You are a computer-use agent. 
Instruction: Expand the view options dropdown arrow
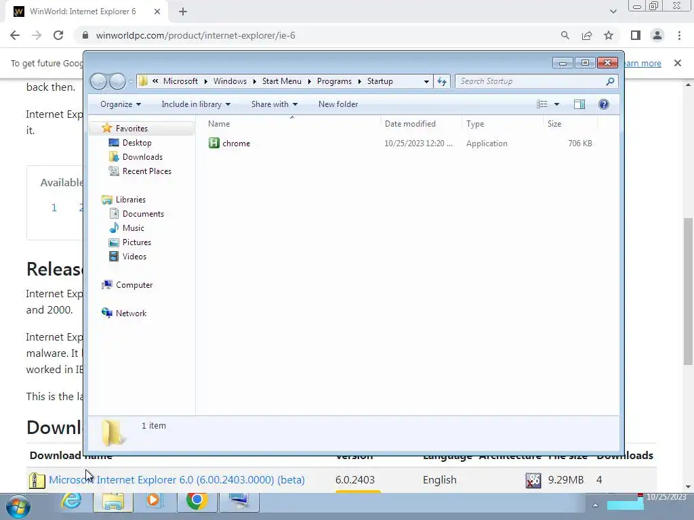pos(556,104)
